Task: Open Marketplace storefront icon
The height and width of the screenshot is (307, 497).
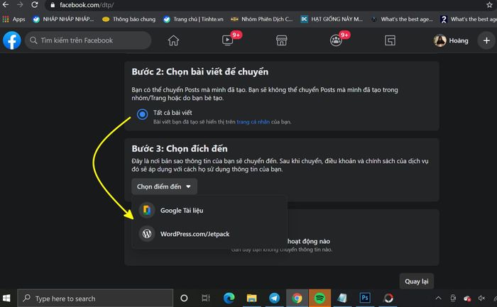Action: pyautogui.click(x=281, y=40)
